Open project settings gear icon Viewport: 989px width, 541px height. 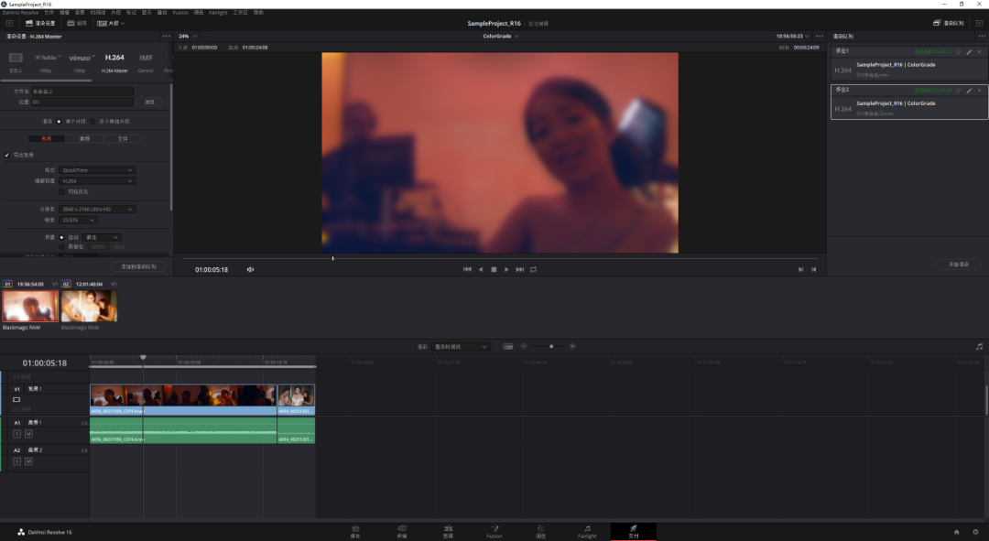tap(976, 532)
